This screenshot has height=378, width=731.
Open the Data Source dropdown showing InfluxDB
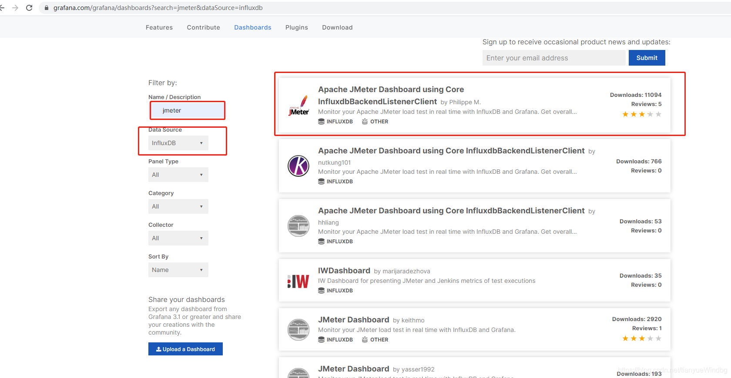coord(178,143)
